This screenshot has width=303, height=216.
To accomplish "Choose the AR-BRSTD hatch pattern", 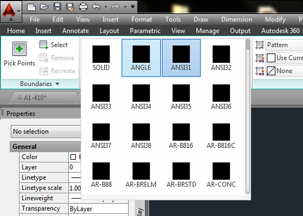I will click(181, 175).
